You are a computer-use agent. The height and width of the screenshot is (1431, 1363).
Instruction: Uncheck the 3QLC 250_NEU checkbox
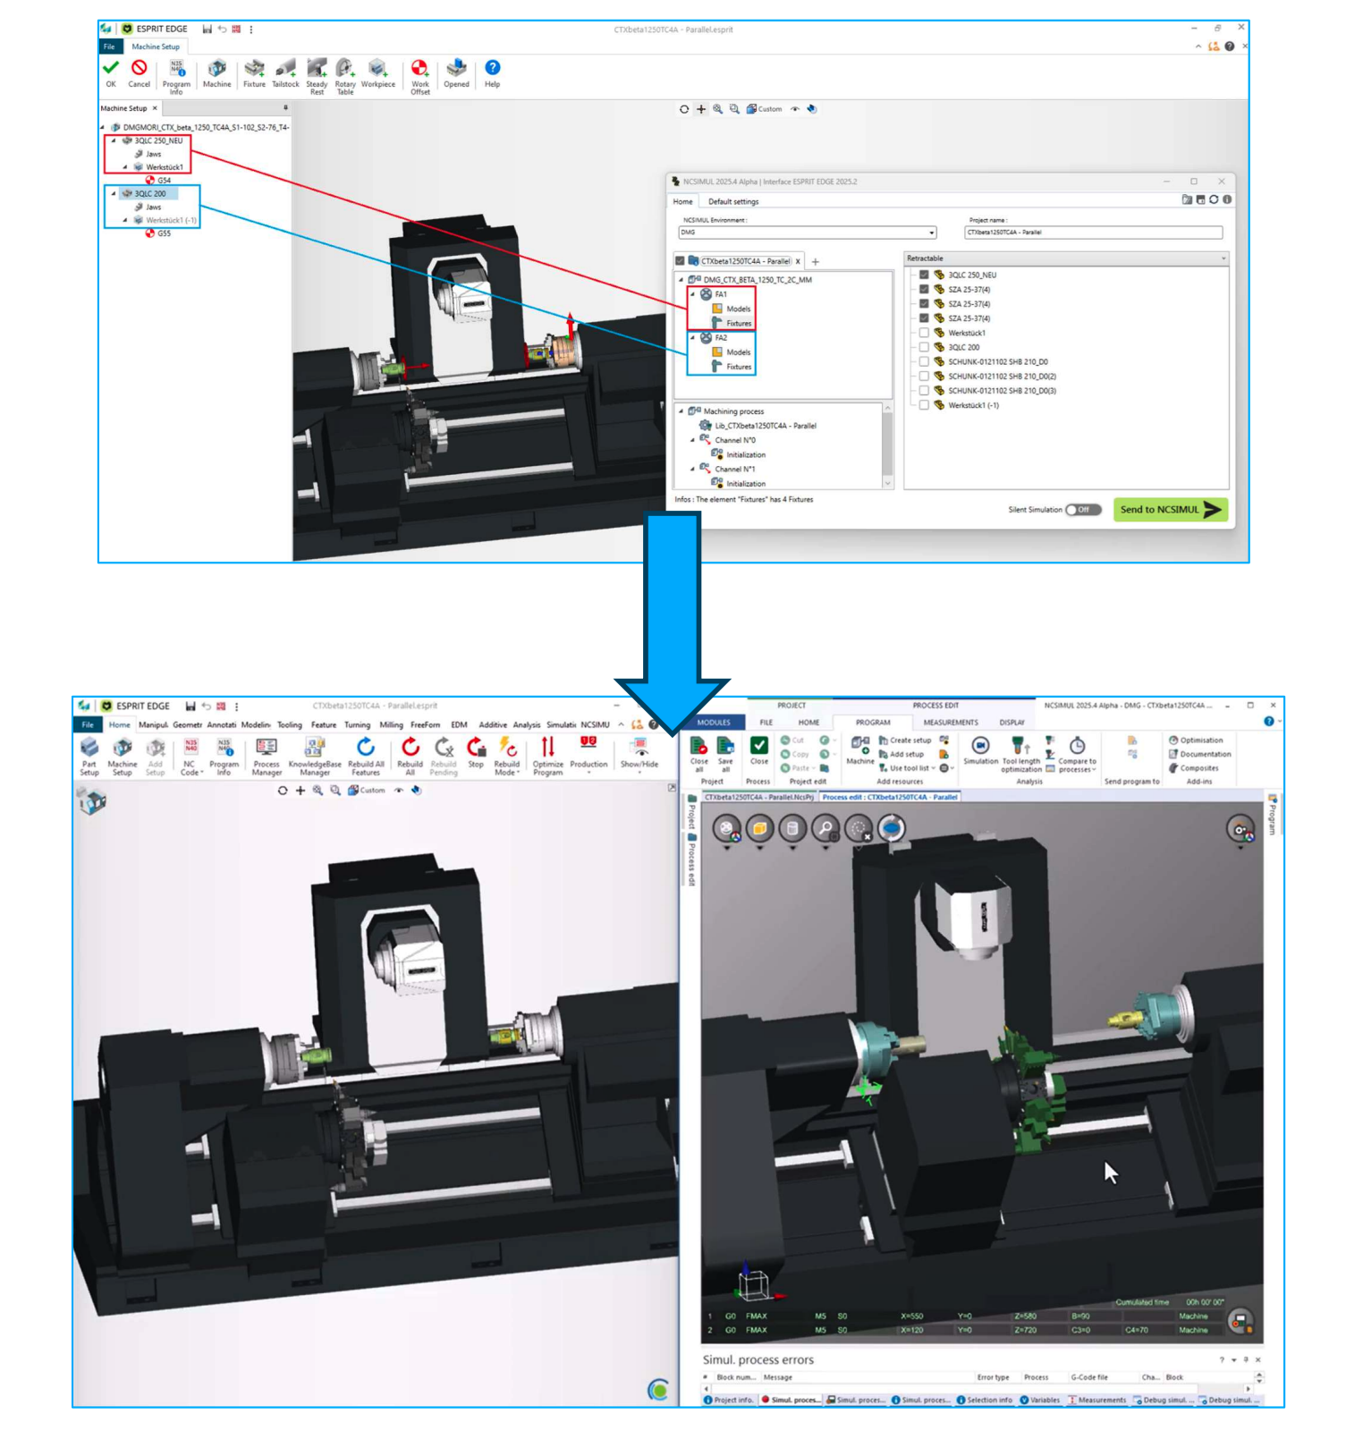(x=924, y=275)
